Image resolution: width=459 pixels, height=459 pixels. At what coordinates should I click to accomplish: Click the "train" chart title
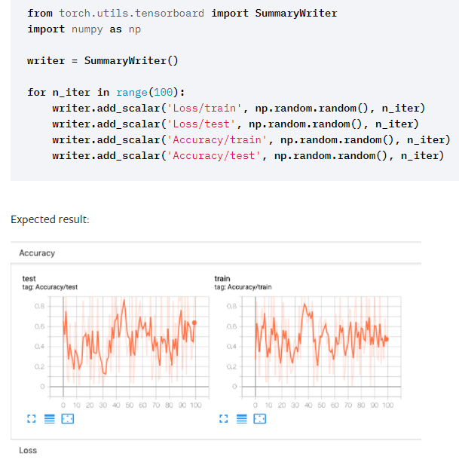coord(222,279)
